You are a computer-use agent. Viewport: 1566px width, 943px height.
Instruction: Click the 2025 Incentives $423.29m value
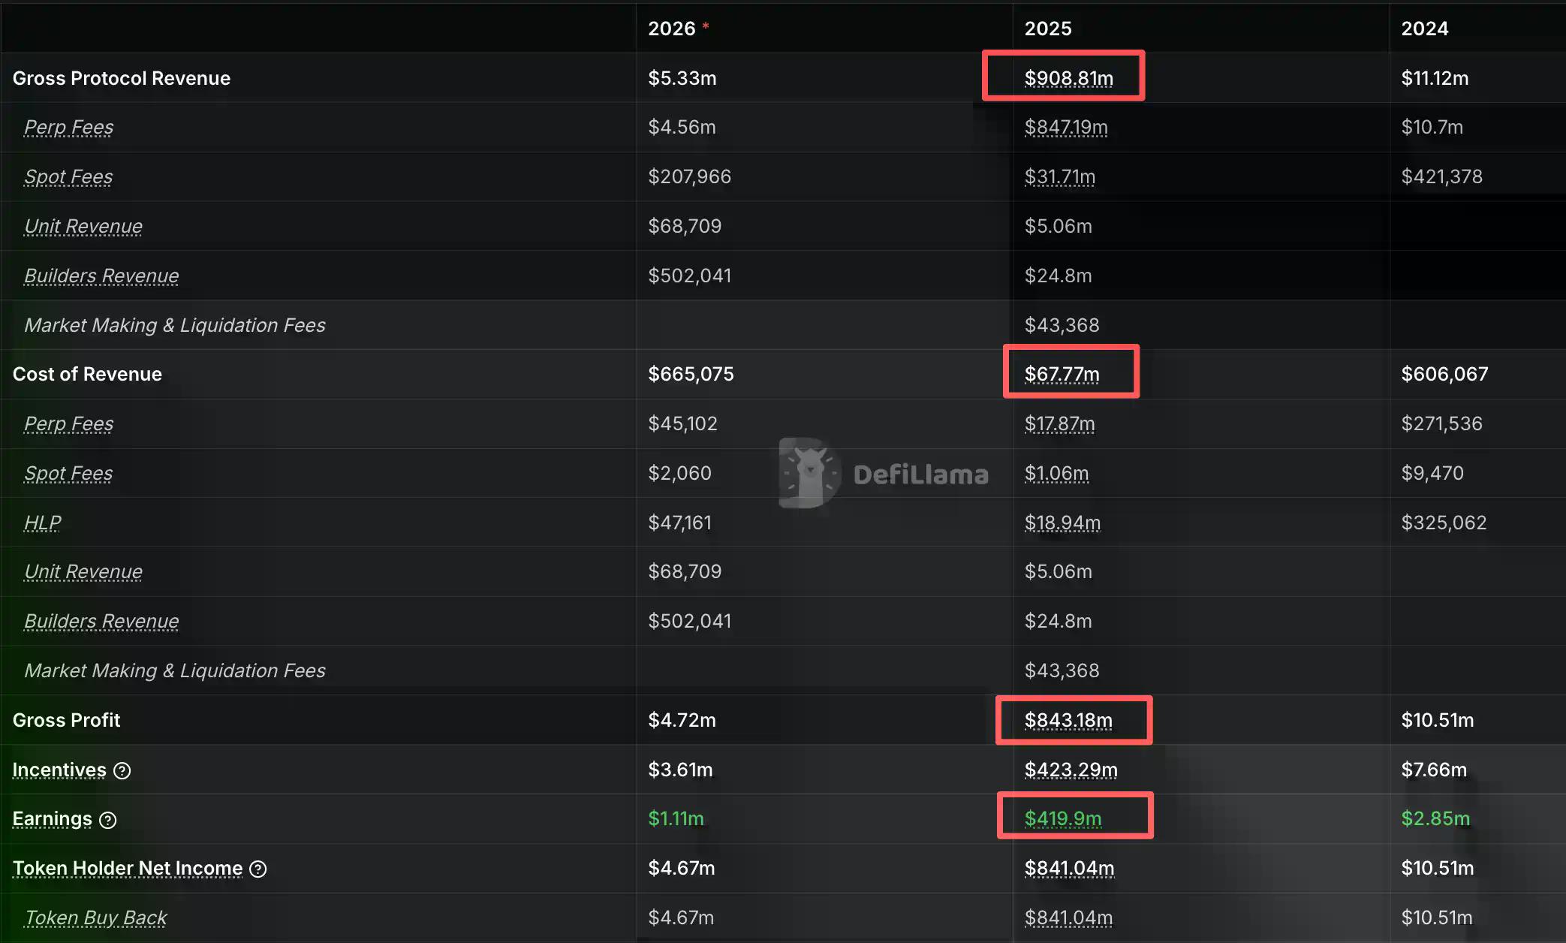pyautogui.click(x=1071, y=770)
